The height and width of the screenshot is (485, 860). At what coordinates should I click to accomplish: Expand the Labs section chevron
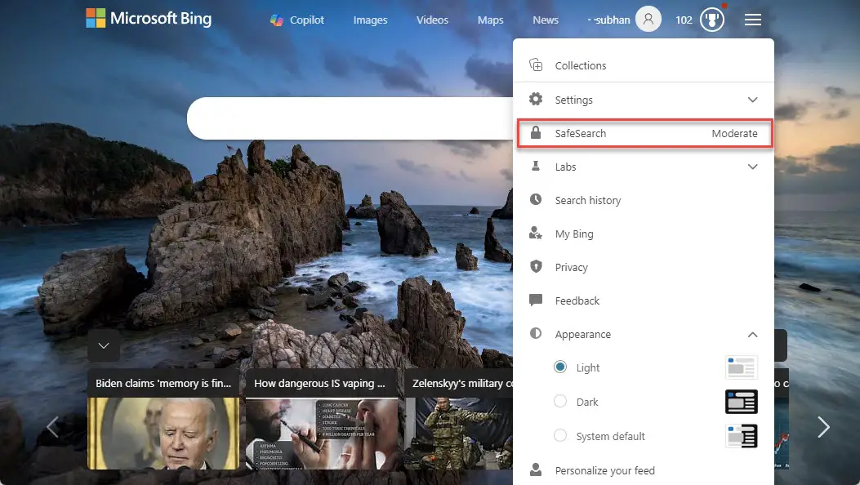pos(752,167)
